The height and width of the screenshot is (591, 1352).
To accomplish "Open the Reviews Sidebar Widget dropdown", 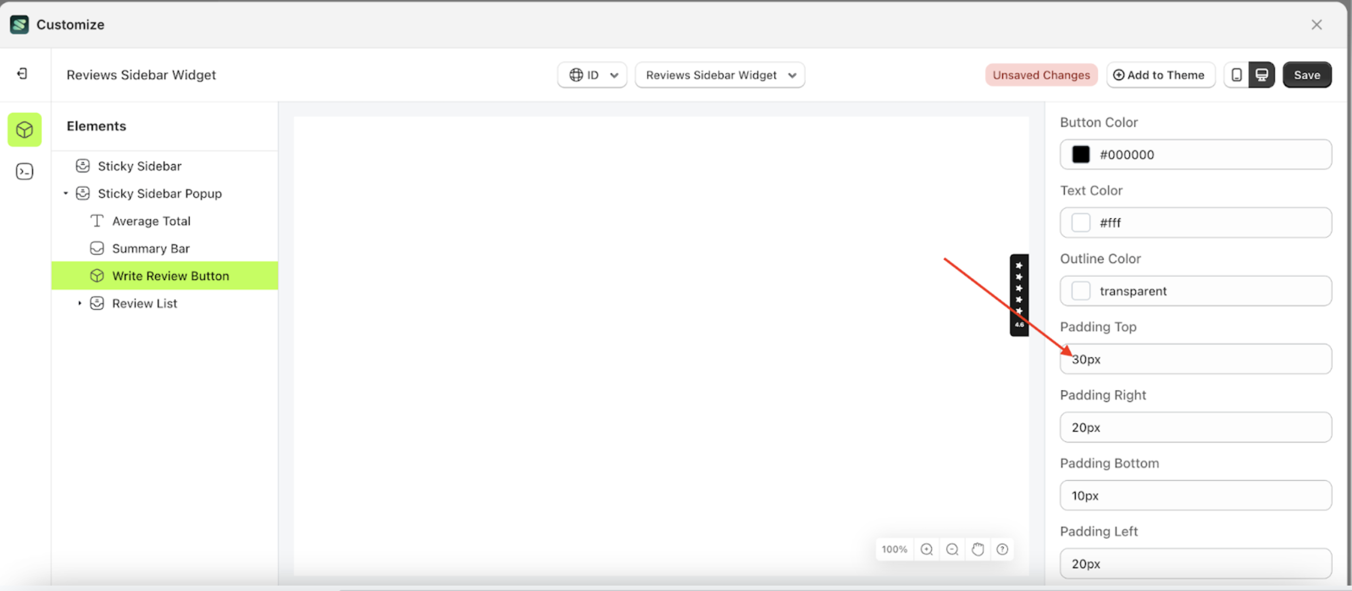I will [719, 75].
